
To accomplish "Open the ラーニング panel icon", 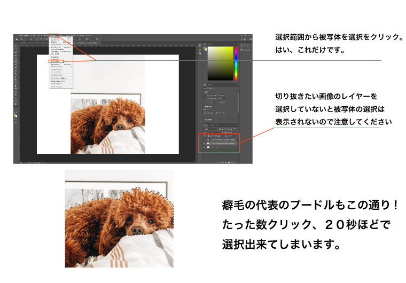I will click(x=242, y=45).
